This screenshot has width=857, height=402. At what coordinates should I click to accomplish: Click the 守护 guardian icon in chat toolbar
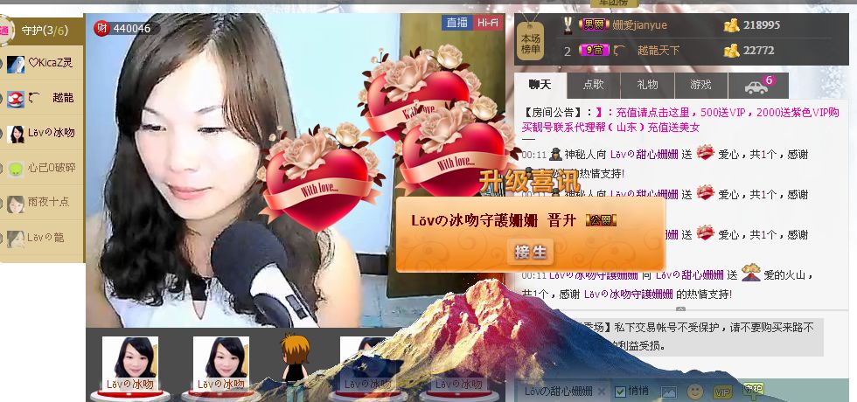[753, 390]
